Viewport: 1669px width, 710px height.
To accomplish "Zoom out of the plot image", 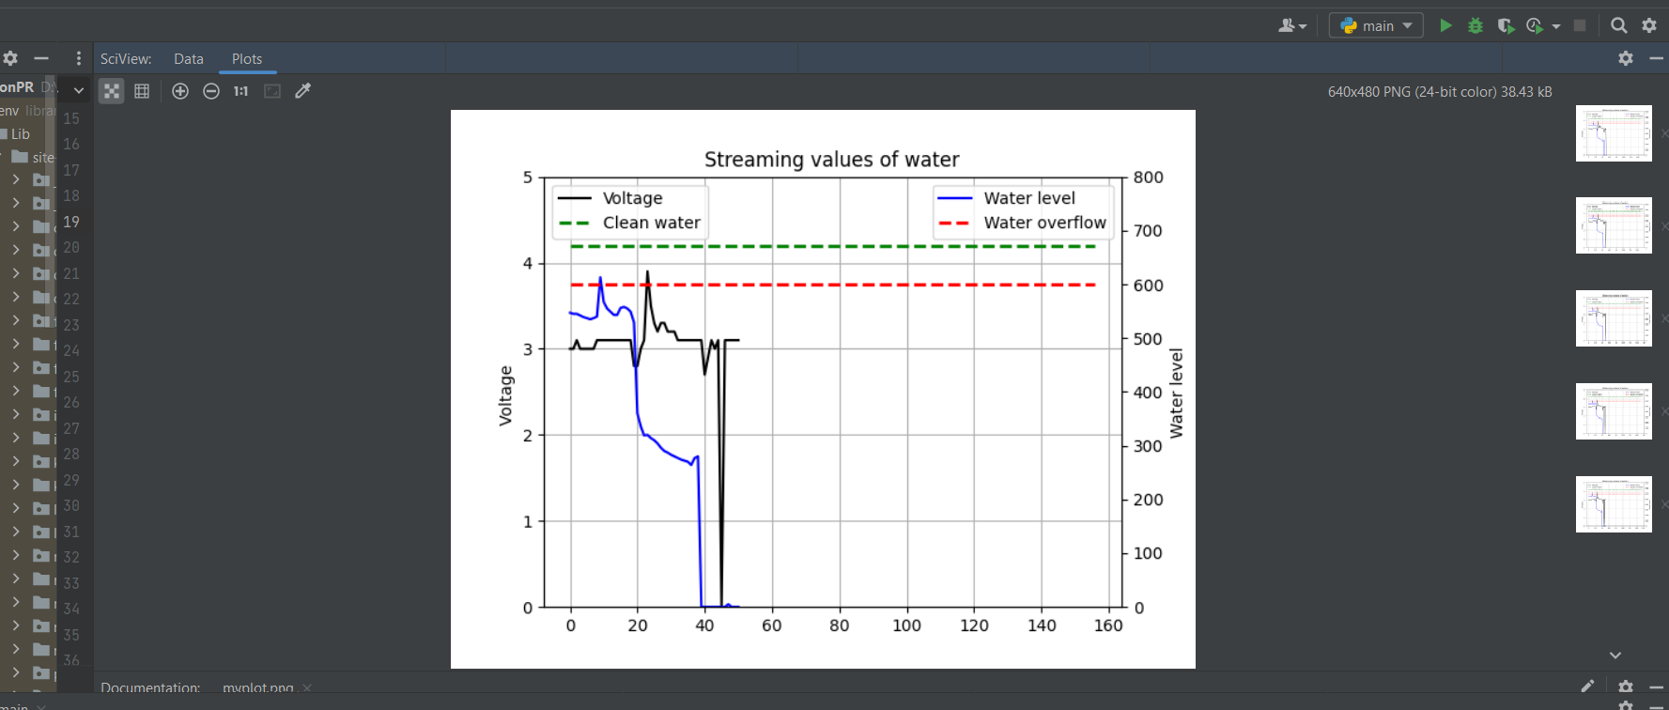I will point(211,91).
